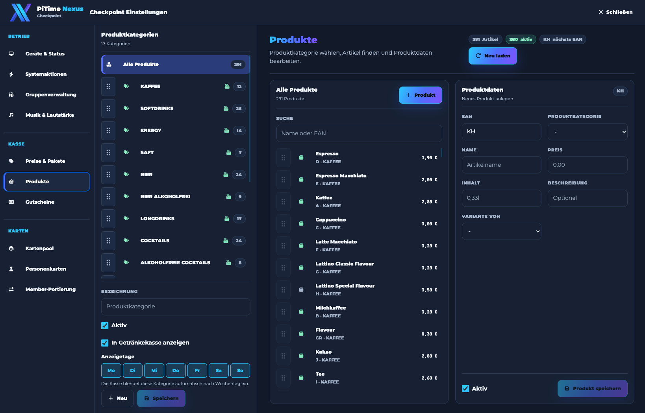Click the Preis input field

[x=588, y=165]
